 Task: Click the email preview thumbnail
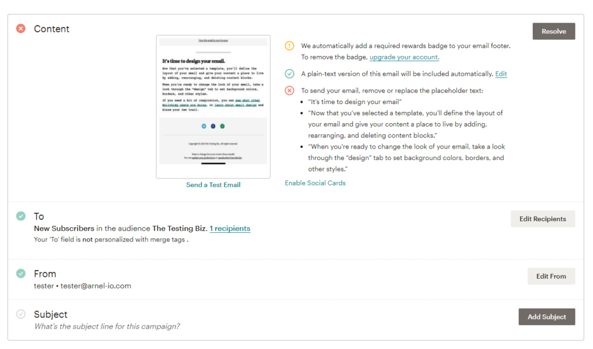213,107
